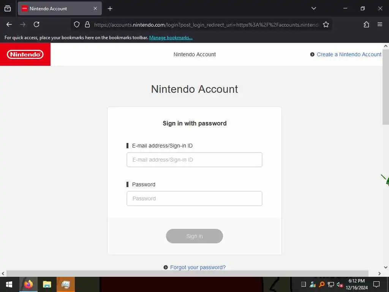Open tracking protection shield icon
This screenshot has height=292, width=389.
pos(77,24)
